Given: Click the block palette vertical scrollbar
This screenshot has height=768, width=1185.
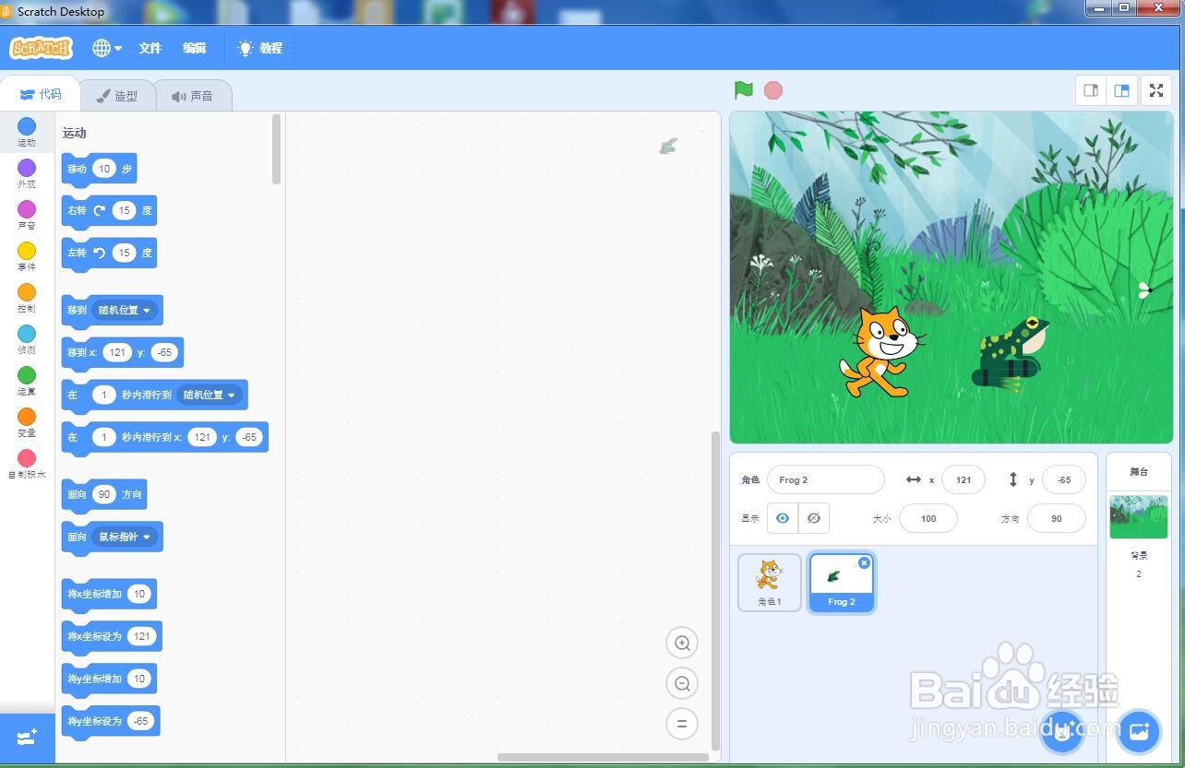Looking at the screenshot, I should pos(276,148).
